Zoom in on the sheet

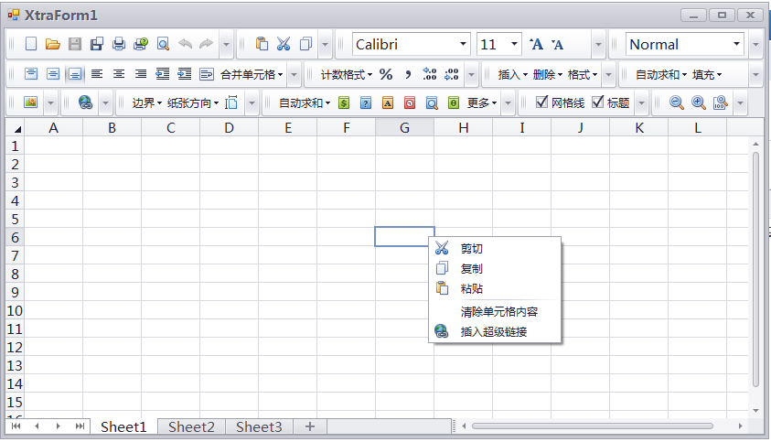pos(698,102)
